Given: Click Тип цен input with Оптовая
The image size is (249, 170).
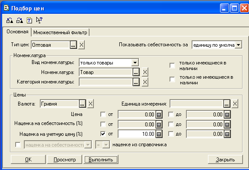Looking at the screenshot, I should click(51, 45).
